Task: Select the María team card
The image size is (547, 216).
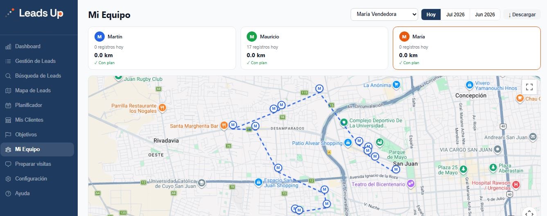Action: pyautogui.click(x=467, y=48)
